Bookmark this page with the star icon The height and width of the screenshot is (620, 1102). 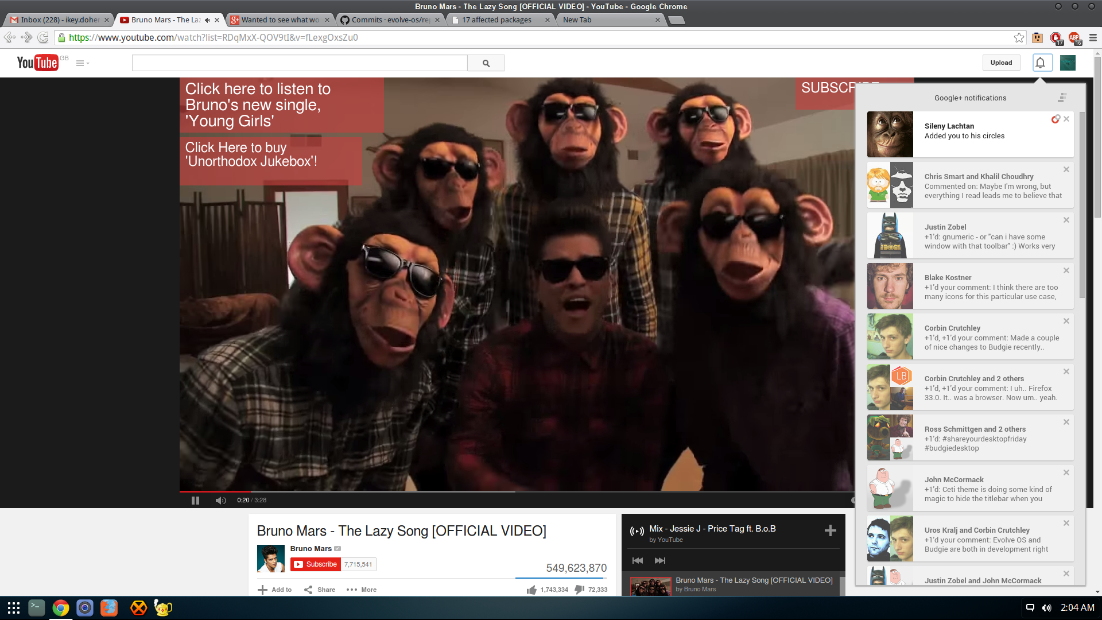click(1019, 37)
